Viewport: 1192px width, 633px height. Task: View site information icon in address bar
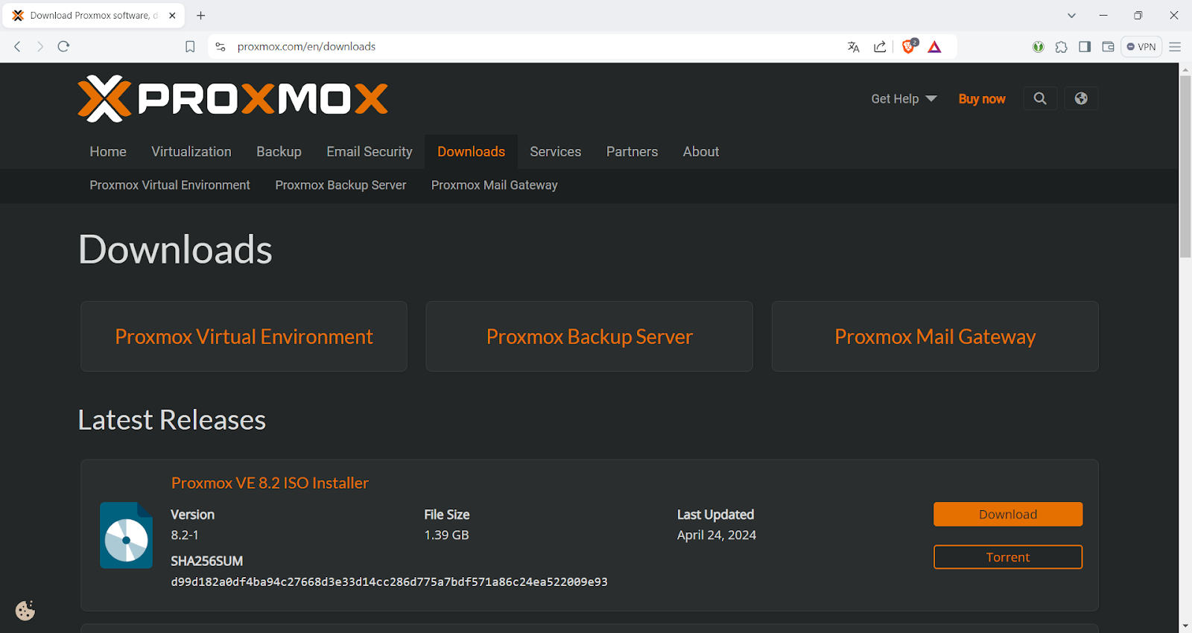click(220, 47)
